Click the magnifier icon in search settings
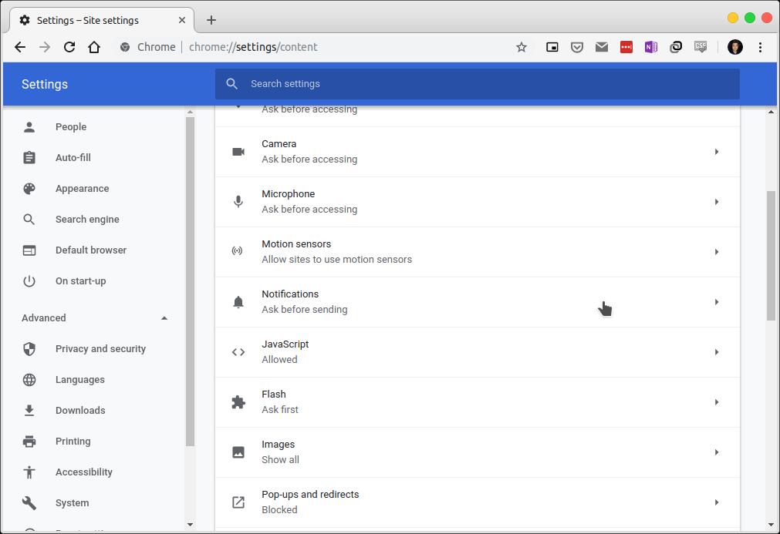 (x=231, y=83)
